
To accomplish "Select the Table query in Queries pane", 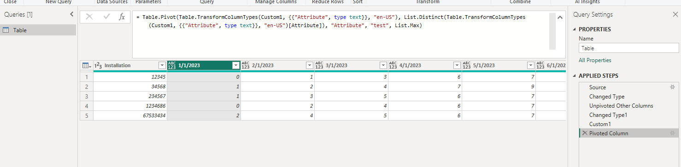I will pos(38,30).
